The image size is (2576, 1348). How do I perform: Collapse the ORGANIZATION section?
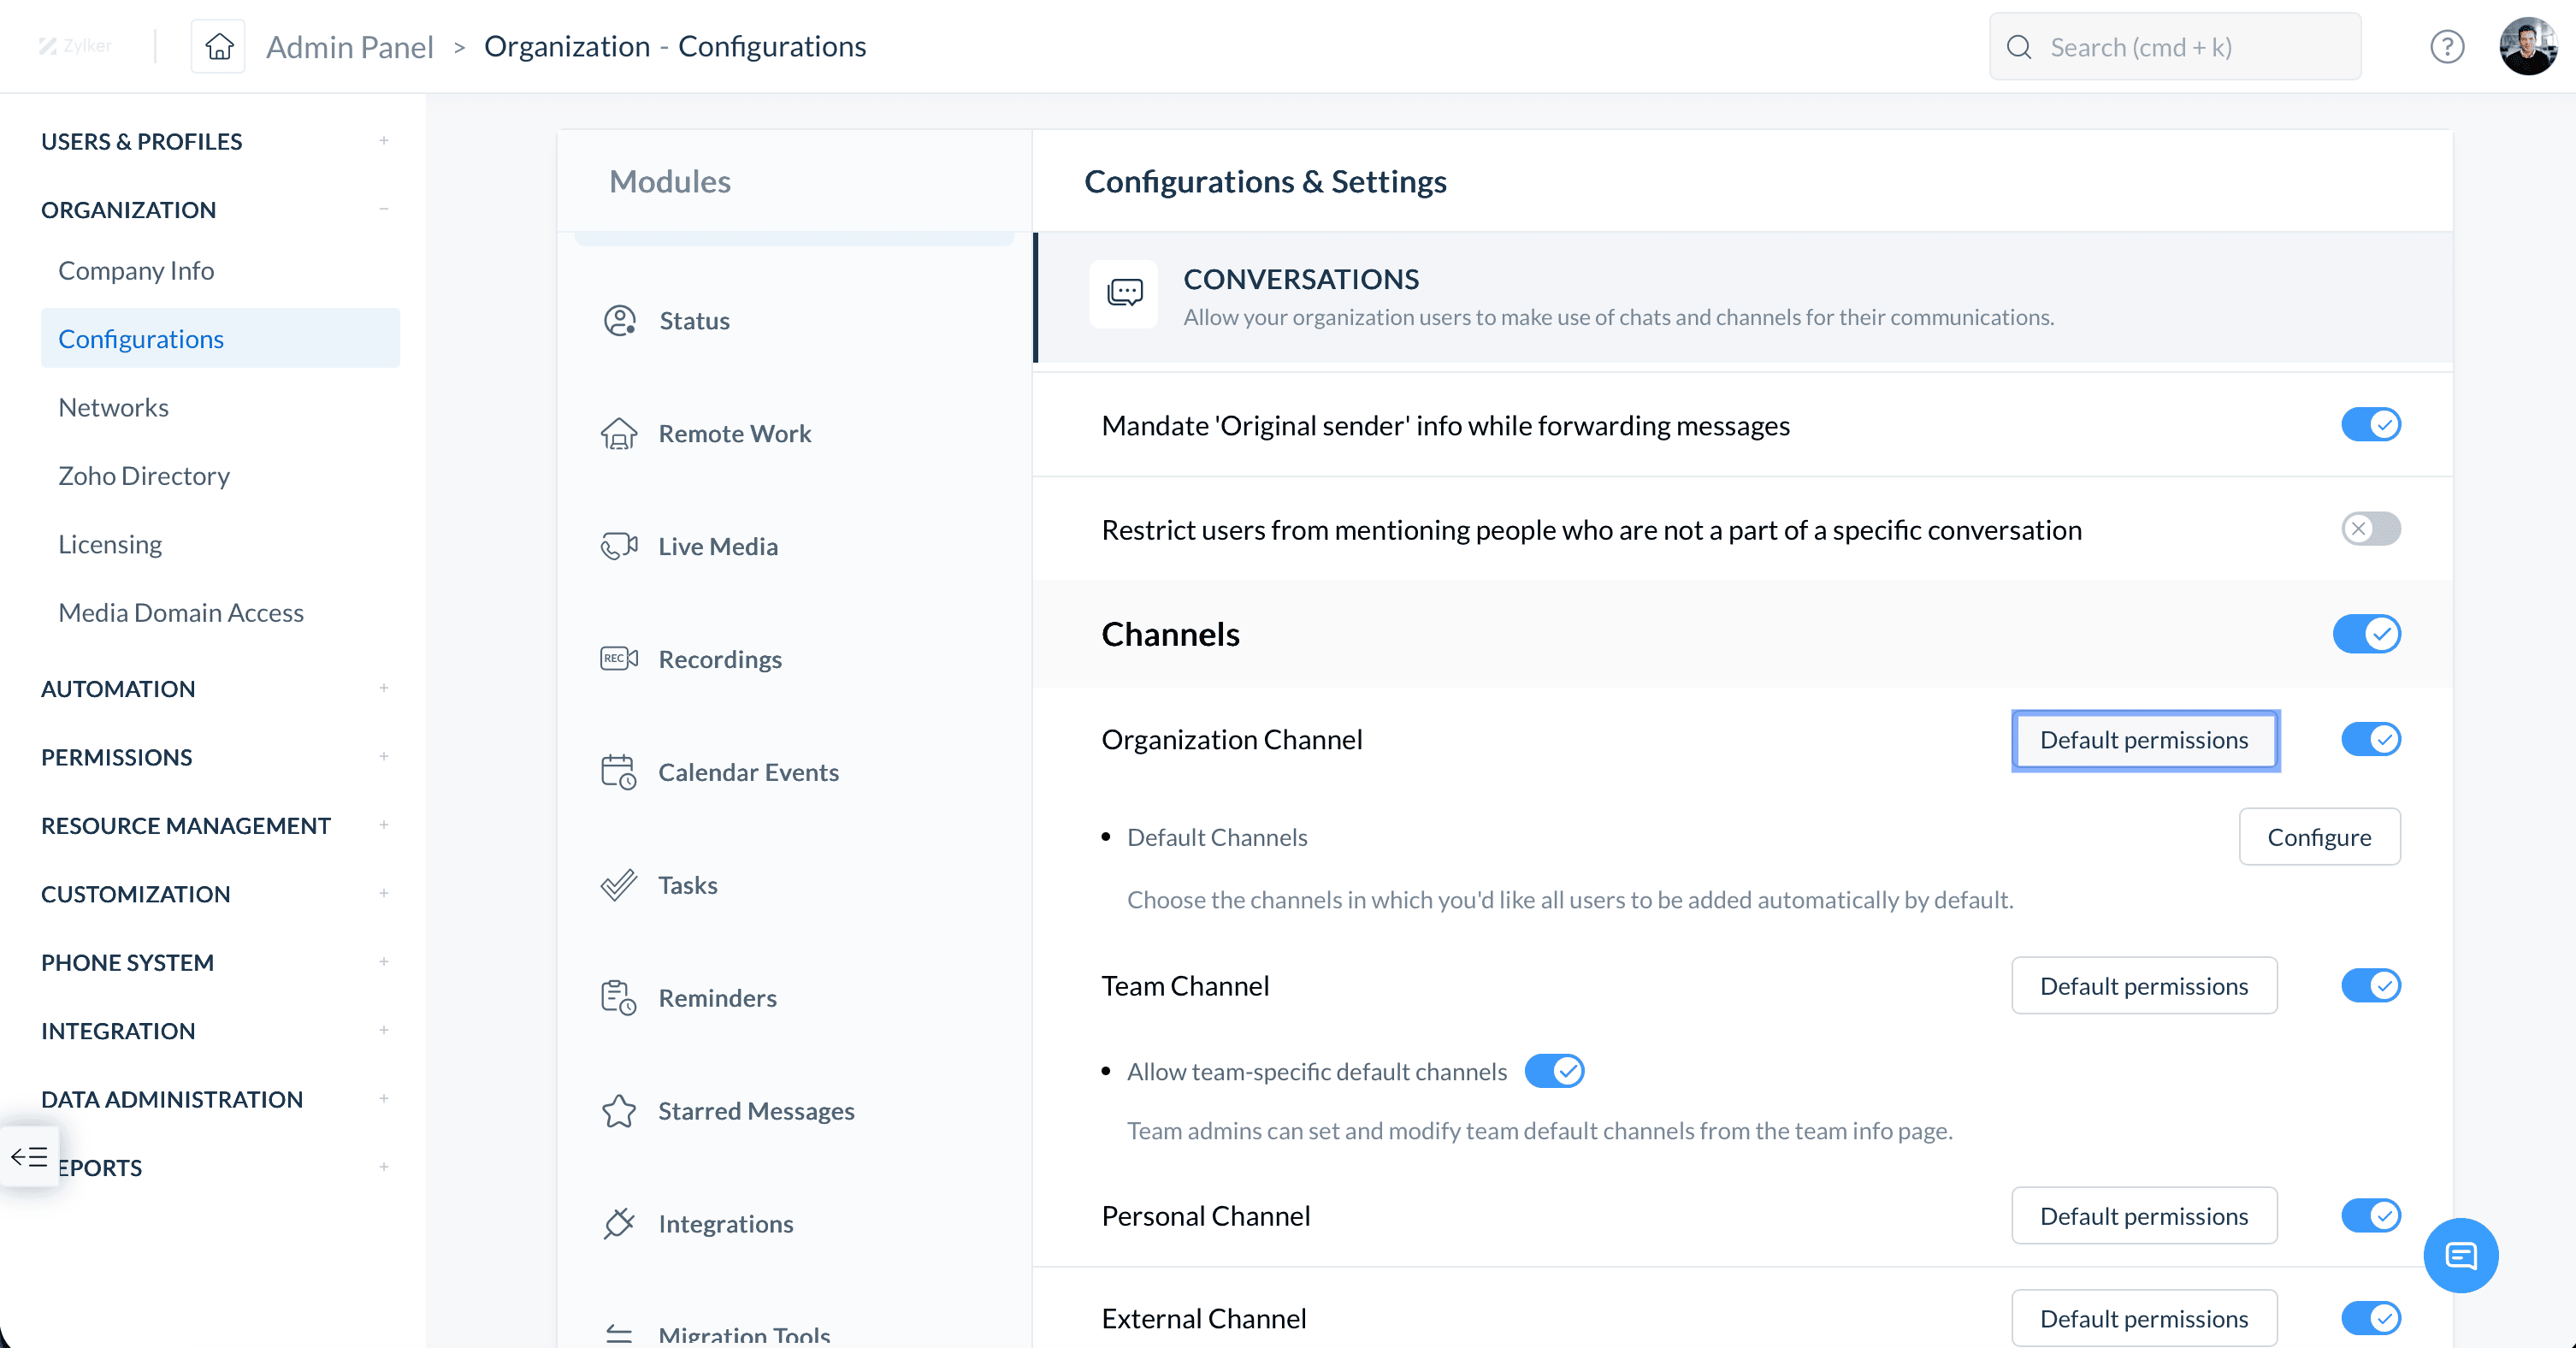tap(383, 209)
